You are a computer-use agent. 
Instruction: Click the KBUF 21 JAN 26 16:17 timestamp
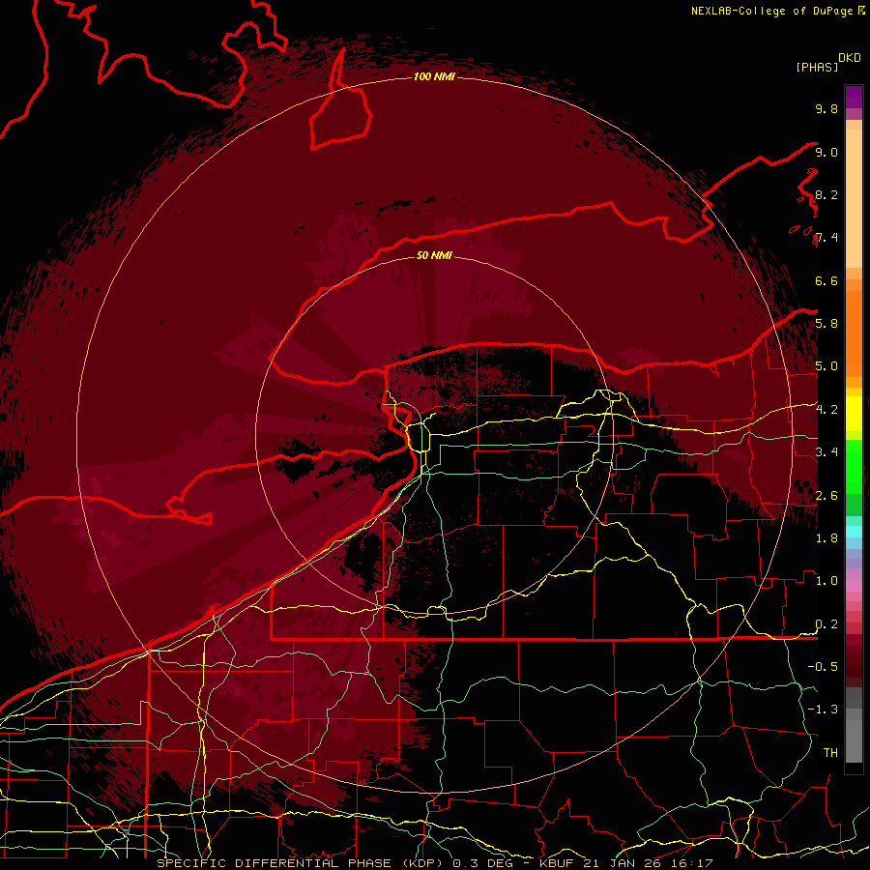[x=625, y=863]
